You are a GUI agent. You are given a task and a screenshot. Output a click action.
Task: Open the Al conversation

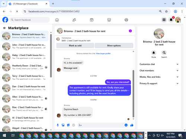25,119
